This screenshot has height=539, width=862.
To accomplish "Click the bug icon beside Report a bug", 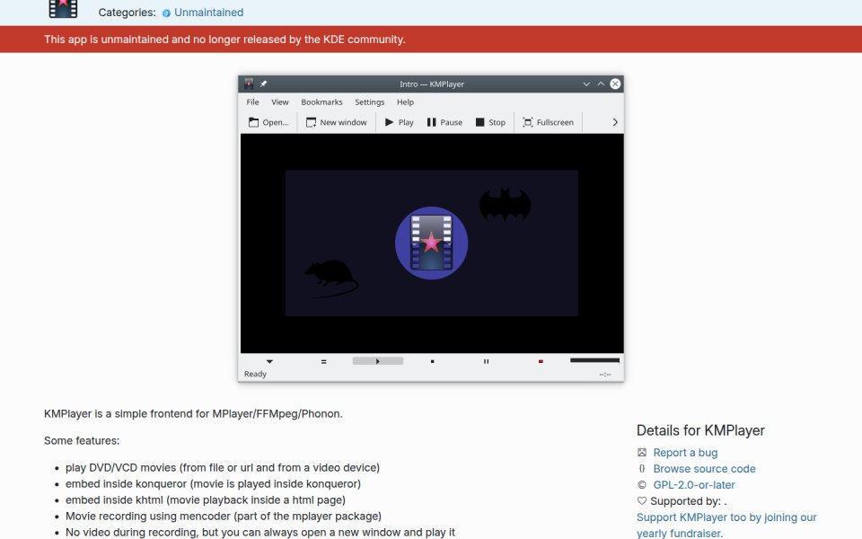I will point(641,453).
